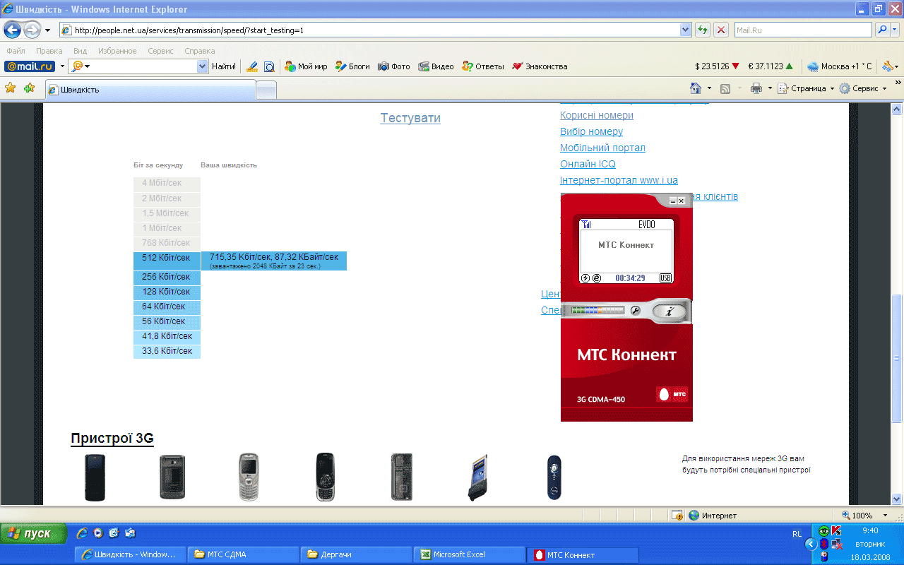Image resolution: width=904 pixels, height=565 pixels.
Task: Open the recent pages dropdown arrow
Action: (48, 30)
